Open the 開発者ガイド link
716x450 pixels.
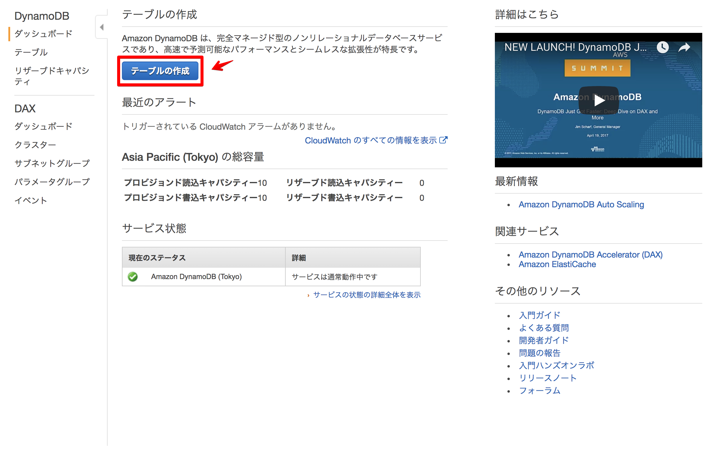click(544, 340)
